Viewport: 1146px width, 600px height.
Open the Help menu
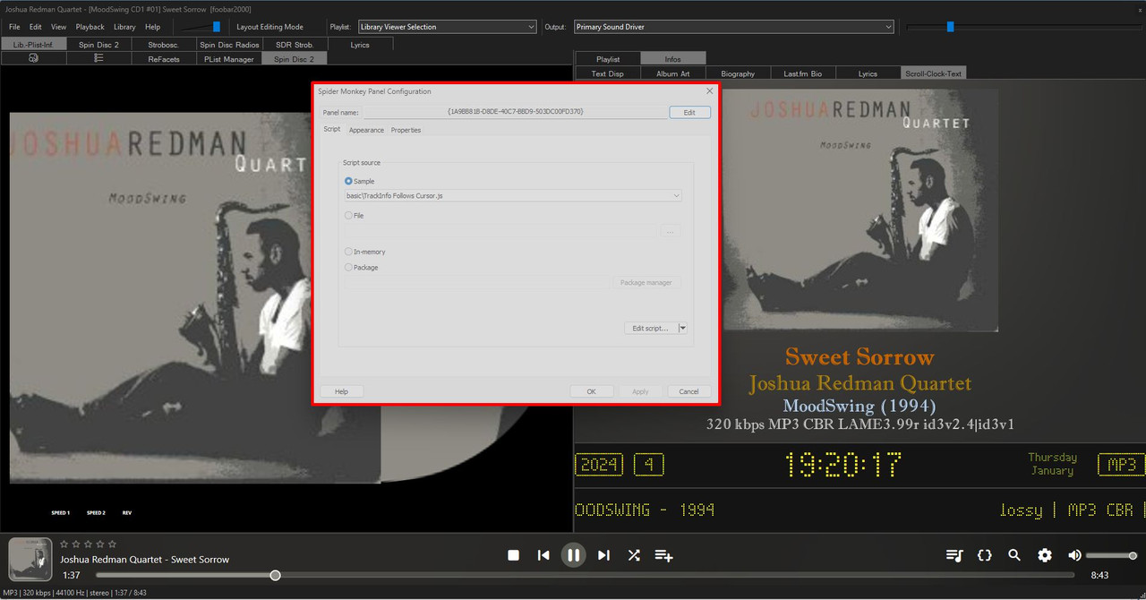(152, 27)
